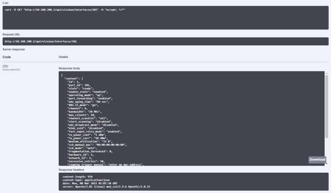Click the Response body label
This screenshot has width=331, height=193.
[x=69, y=68]
